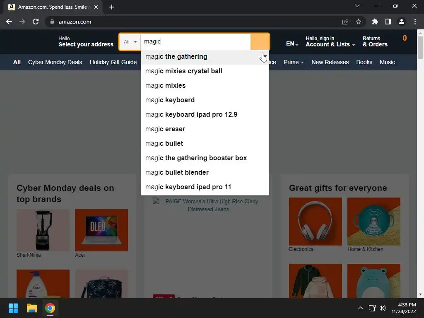Choose the 'magic mixies' suggestion

[205, 86]
